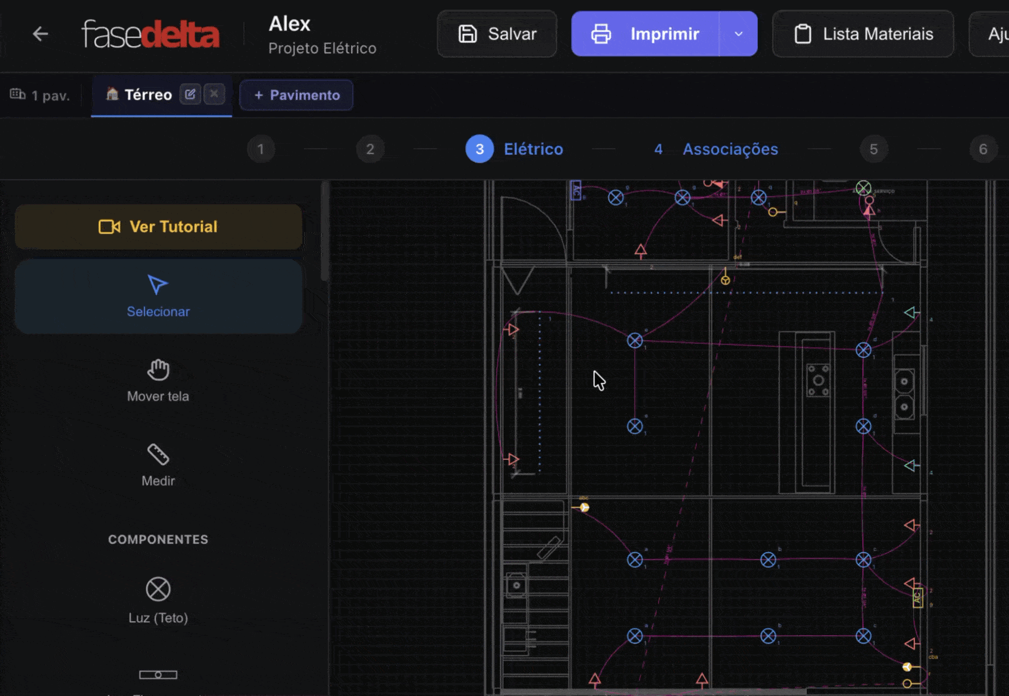Click the fasedelta logo
This screenshot has width=1009, height=696.
point(151,34)
